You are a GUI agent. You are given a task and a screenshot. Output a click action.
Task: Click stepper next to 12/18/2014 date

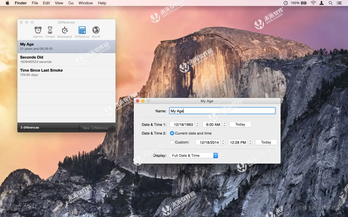[x=223, y=142]
